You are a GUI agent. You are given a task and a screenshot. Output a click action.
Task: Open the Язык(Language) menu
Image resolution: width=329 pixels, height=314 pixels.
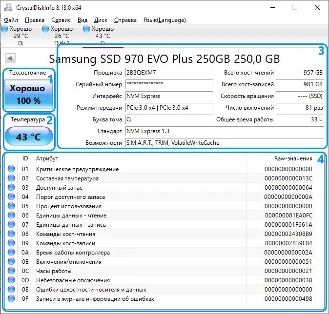tap(164, 20)
